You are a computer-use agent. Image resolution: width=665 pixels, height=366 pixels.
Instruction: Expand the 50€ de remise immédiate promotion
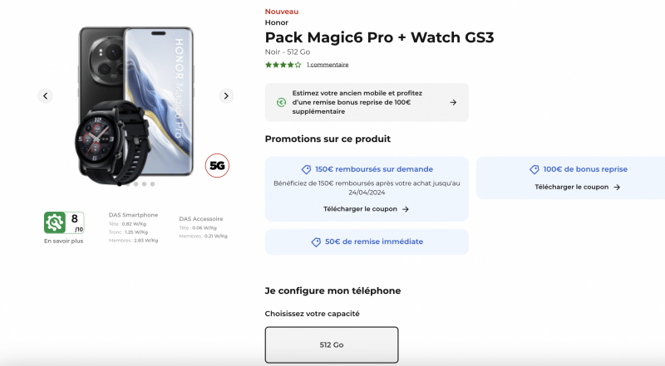(367, 242)
